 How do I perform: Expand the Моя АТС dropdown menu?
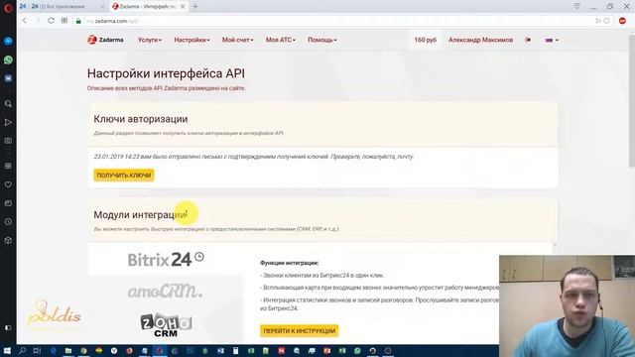(280, 40)
